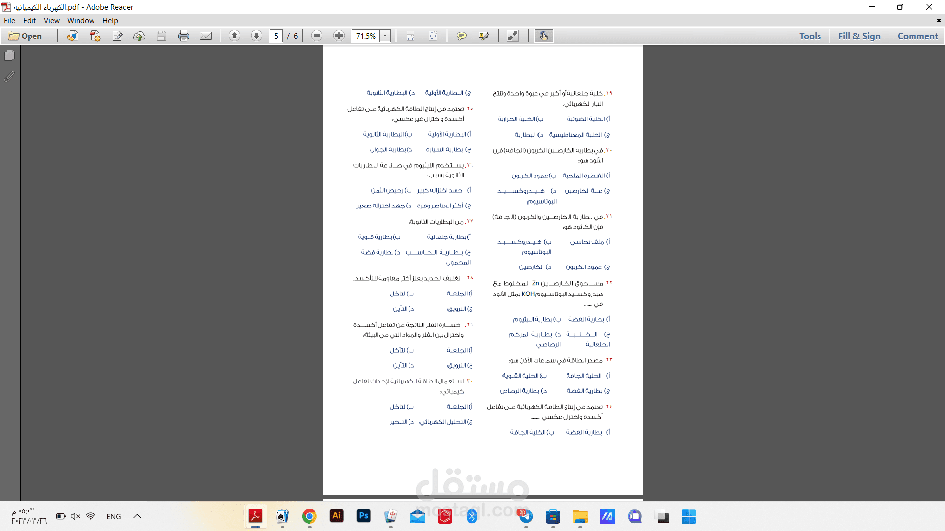Switch to the Comment pane
945x531 pixels.
click(x=917, y=35)
